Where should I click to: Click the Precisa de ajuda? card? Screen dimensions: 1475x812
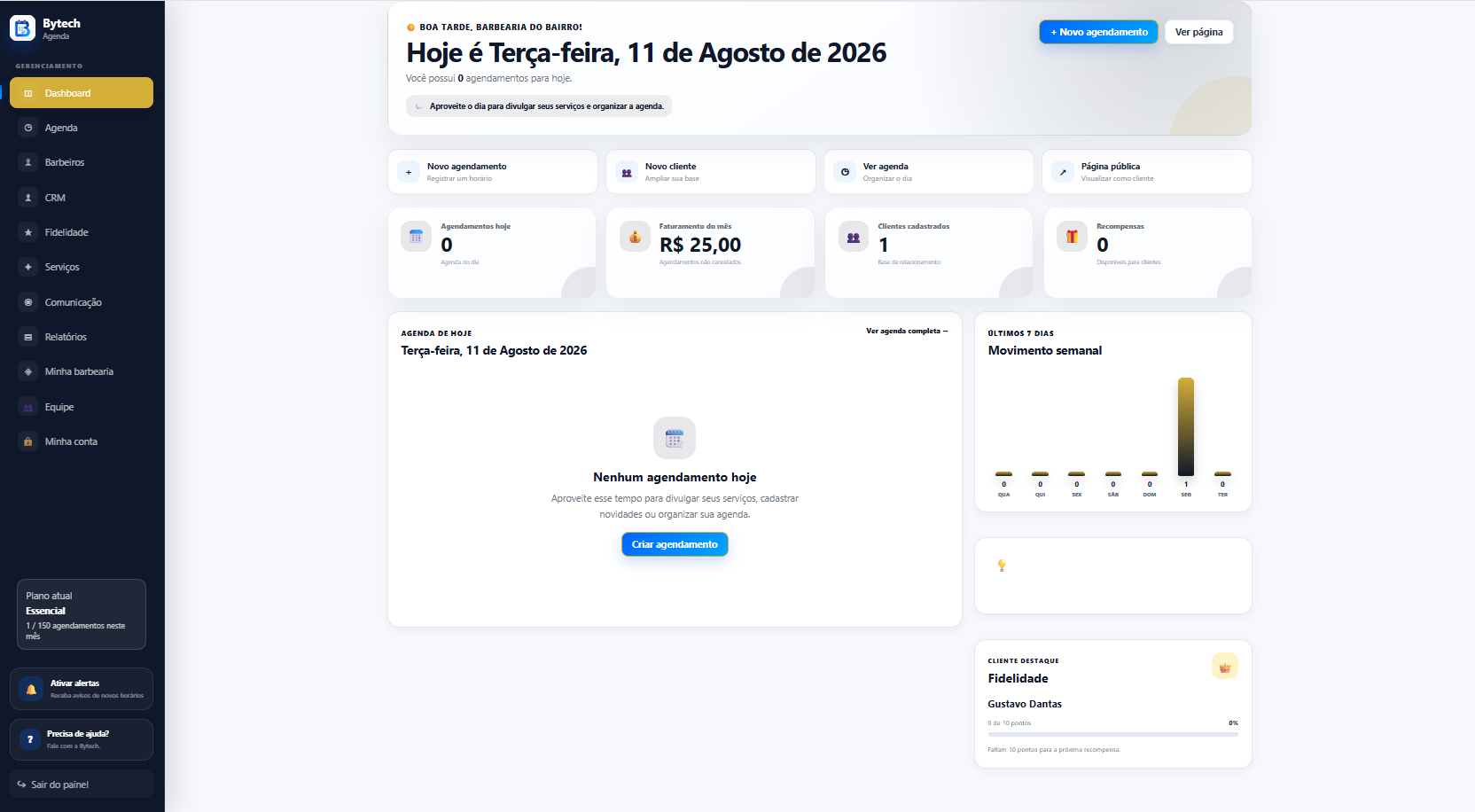pyautogui.click(x=82, y=739)
